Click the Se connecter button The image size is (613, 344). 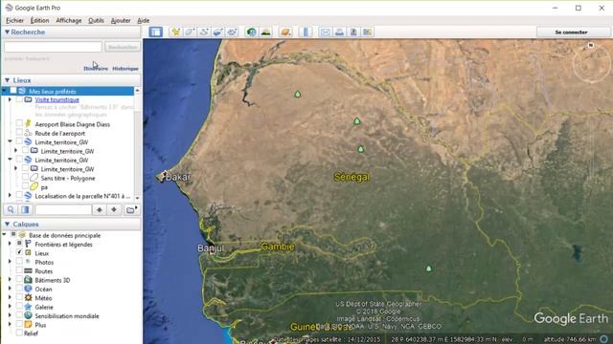click(571, 32)
